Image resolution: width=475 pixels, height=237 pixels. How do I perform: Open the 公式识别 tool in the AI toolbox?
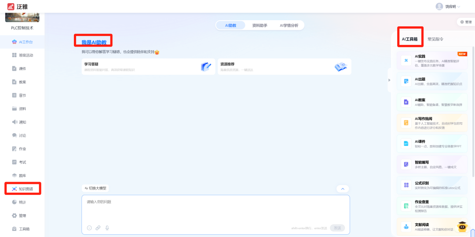(x=406, y=185)
